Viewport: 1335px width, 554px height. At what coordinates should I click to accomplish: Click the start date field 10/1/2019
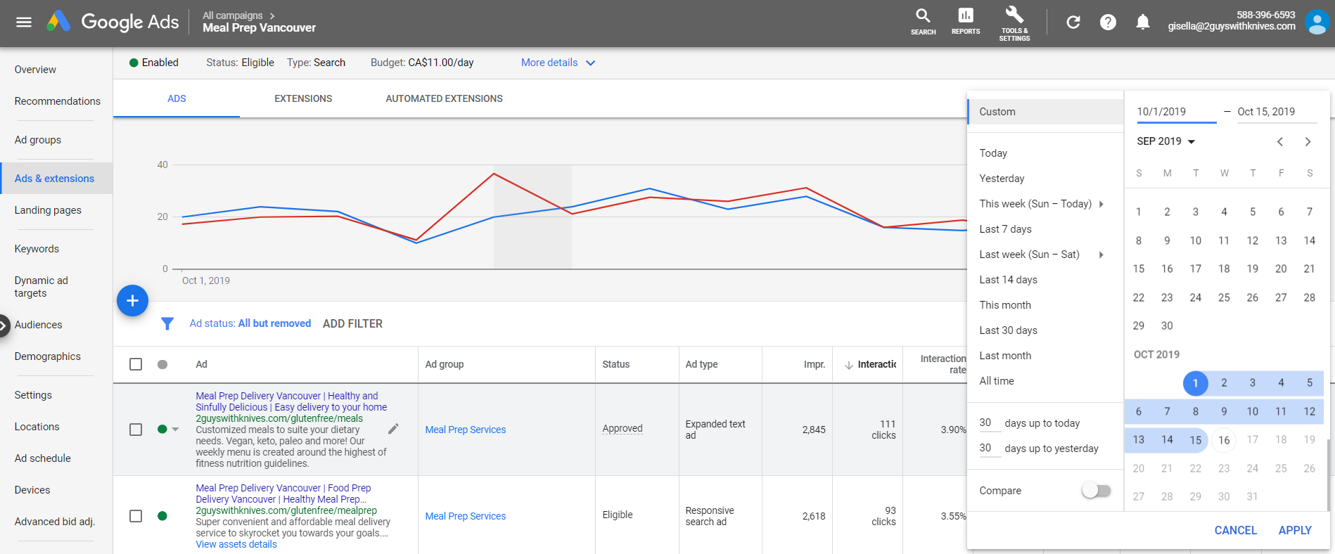tap(1175, 112)
